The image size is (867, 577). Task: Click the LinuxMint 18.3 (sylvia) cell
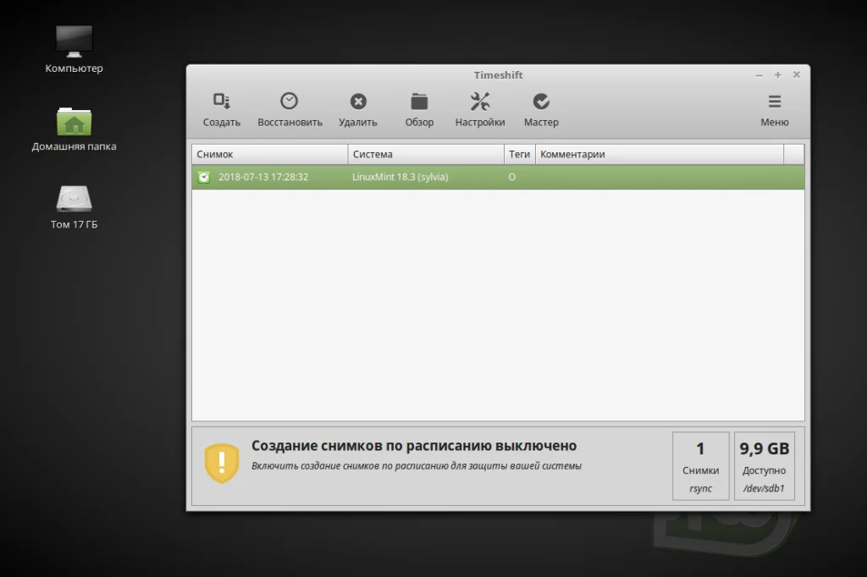point(400,177)
